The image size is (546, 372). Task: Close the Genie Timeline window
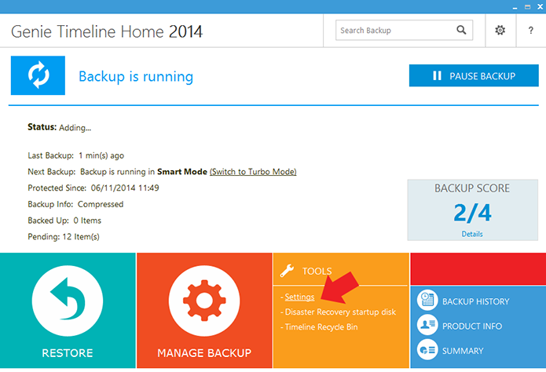(541, 6)
